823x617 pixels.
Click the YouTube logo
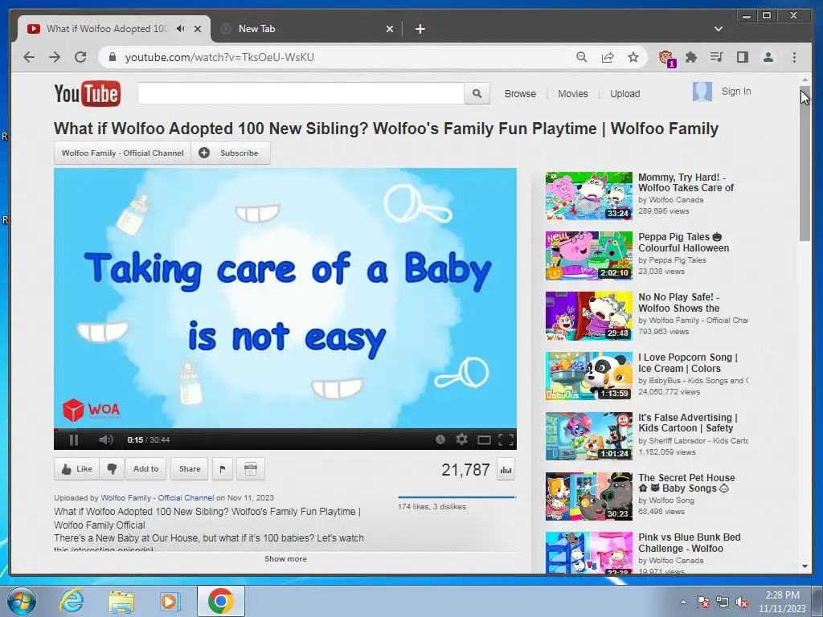[87, 94]
